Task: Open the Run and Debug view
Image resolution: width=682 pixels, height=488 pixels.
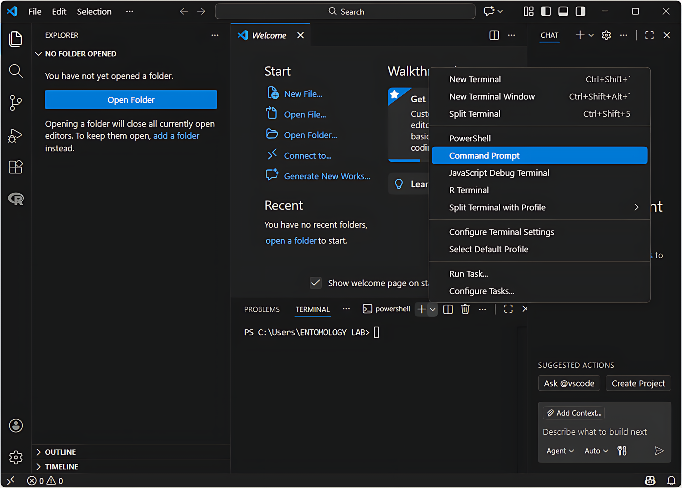Action: [15, 135]
